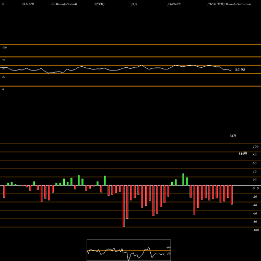
Task: Click the RSI axis label 30
Action: click(x=4, y=77)
